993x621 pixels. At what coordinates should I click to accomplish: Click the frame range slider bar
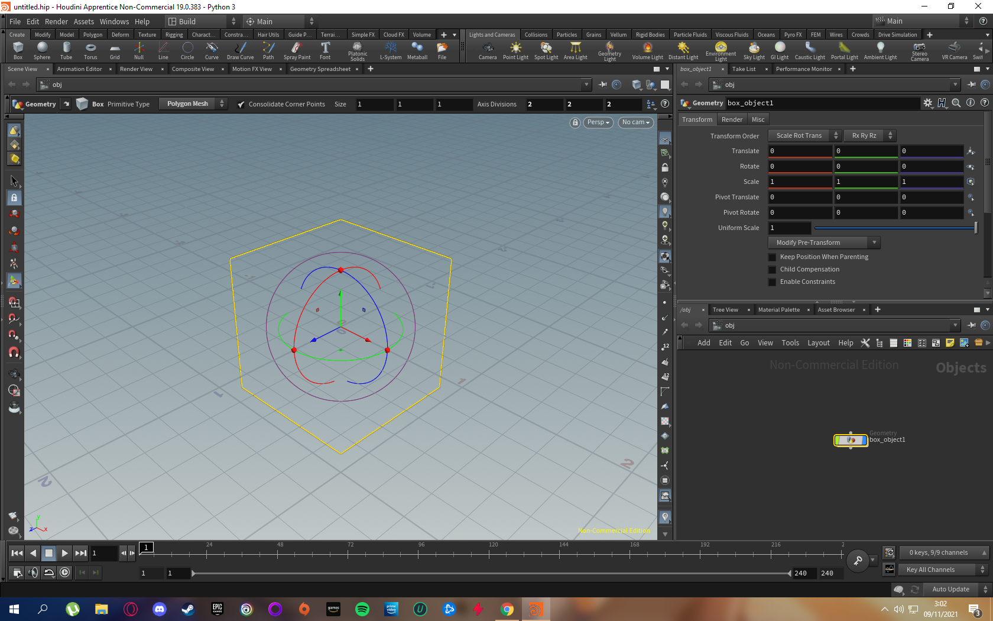click(x=492, y=573)
